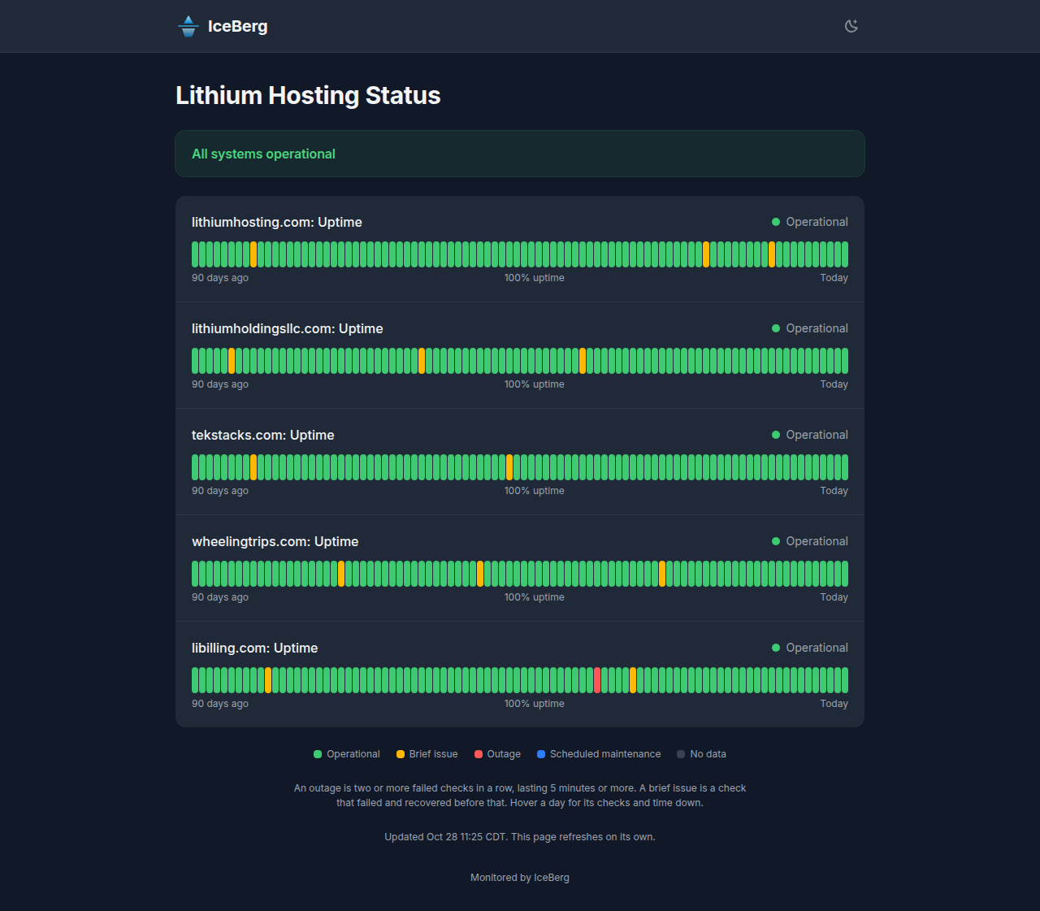Screen dimensions: 1040x911
Task: Click Operational status for lithiumholdingsllc.com
Action: click(809, 328)
